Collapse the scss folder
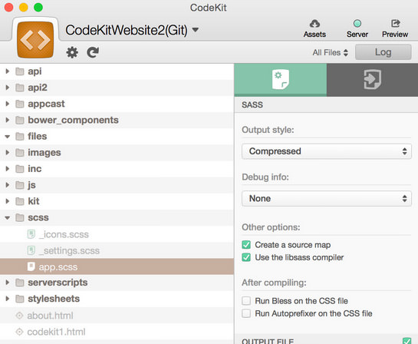Viewport: 418px width, 344px height. [8, 218]
